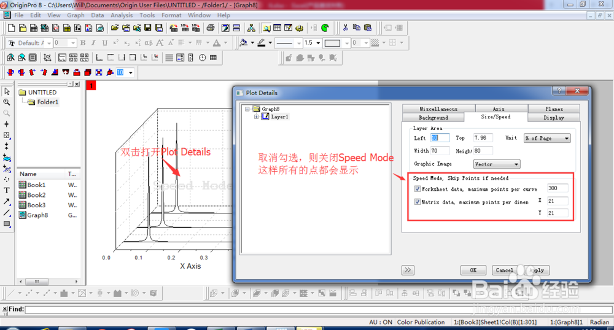Select Book3 in Project Explorer
Viewport: 614px width, 330px height.
click(36, 205)
